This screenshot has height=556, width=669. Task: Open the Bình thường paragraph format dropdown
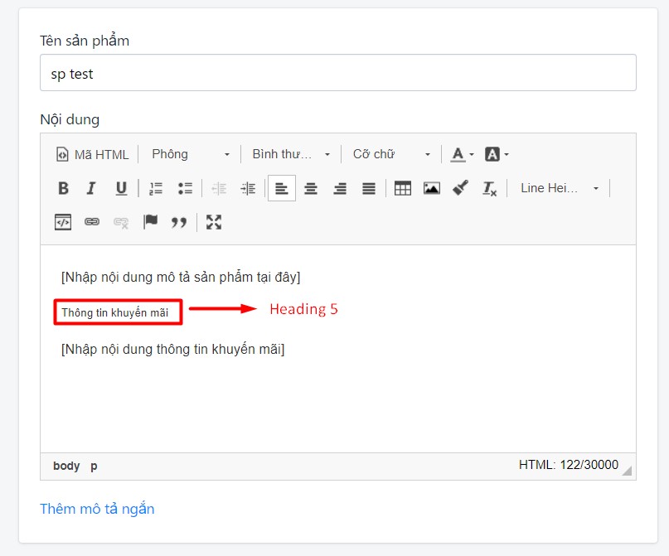(291, 154)
